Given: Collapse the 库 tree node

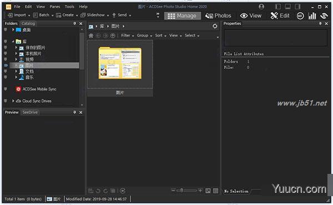Looking at the screenshot, I should (13, 42).
